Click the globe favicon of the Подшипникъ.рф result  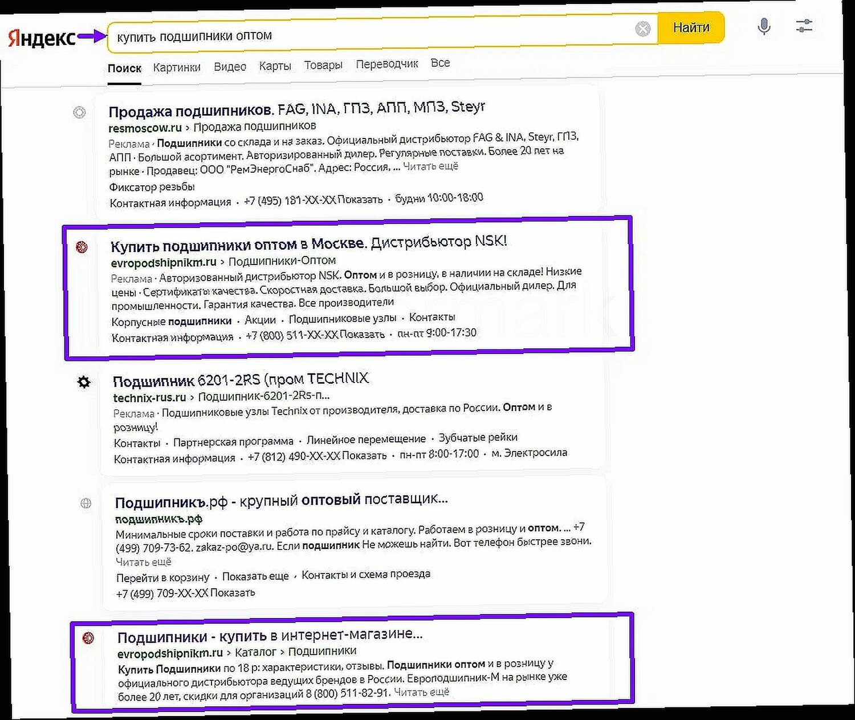[85, 503]
